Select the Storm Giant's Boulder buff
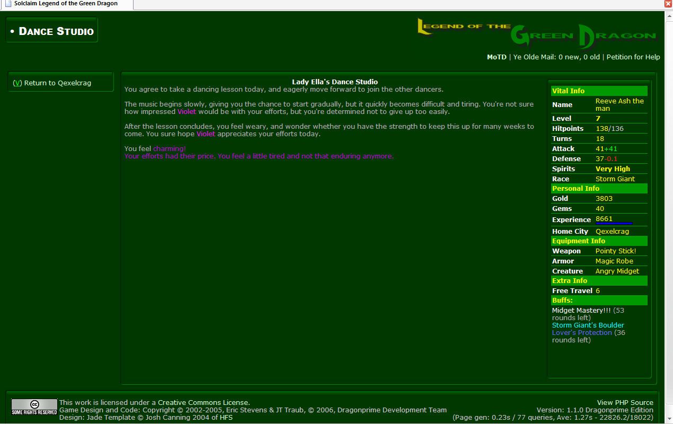The image size is (673, 424). pyautogui.click(x=588, y=325)
